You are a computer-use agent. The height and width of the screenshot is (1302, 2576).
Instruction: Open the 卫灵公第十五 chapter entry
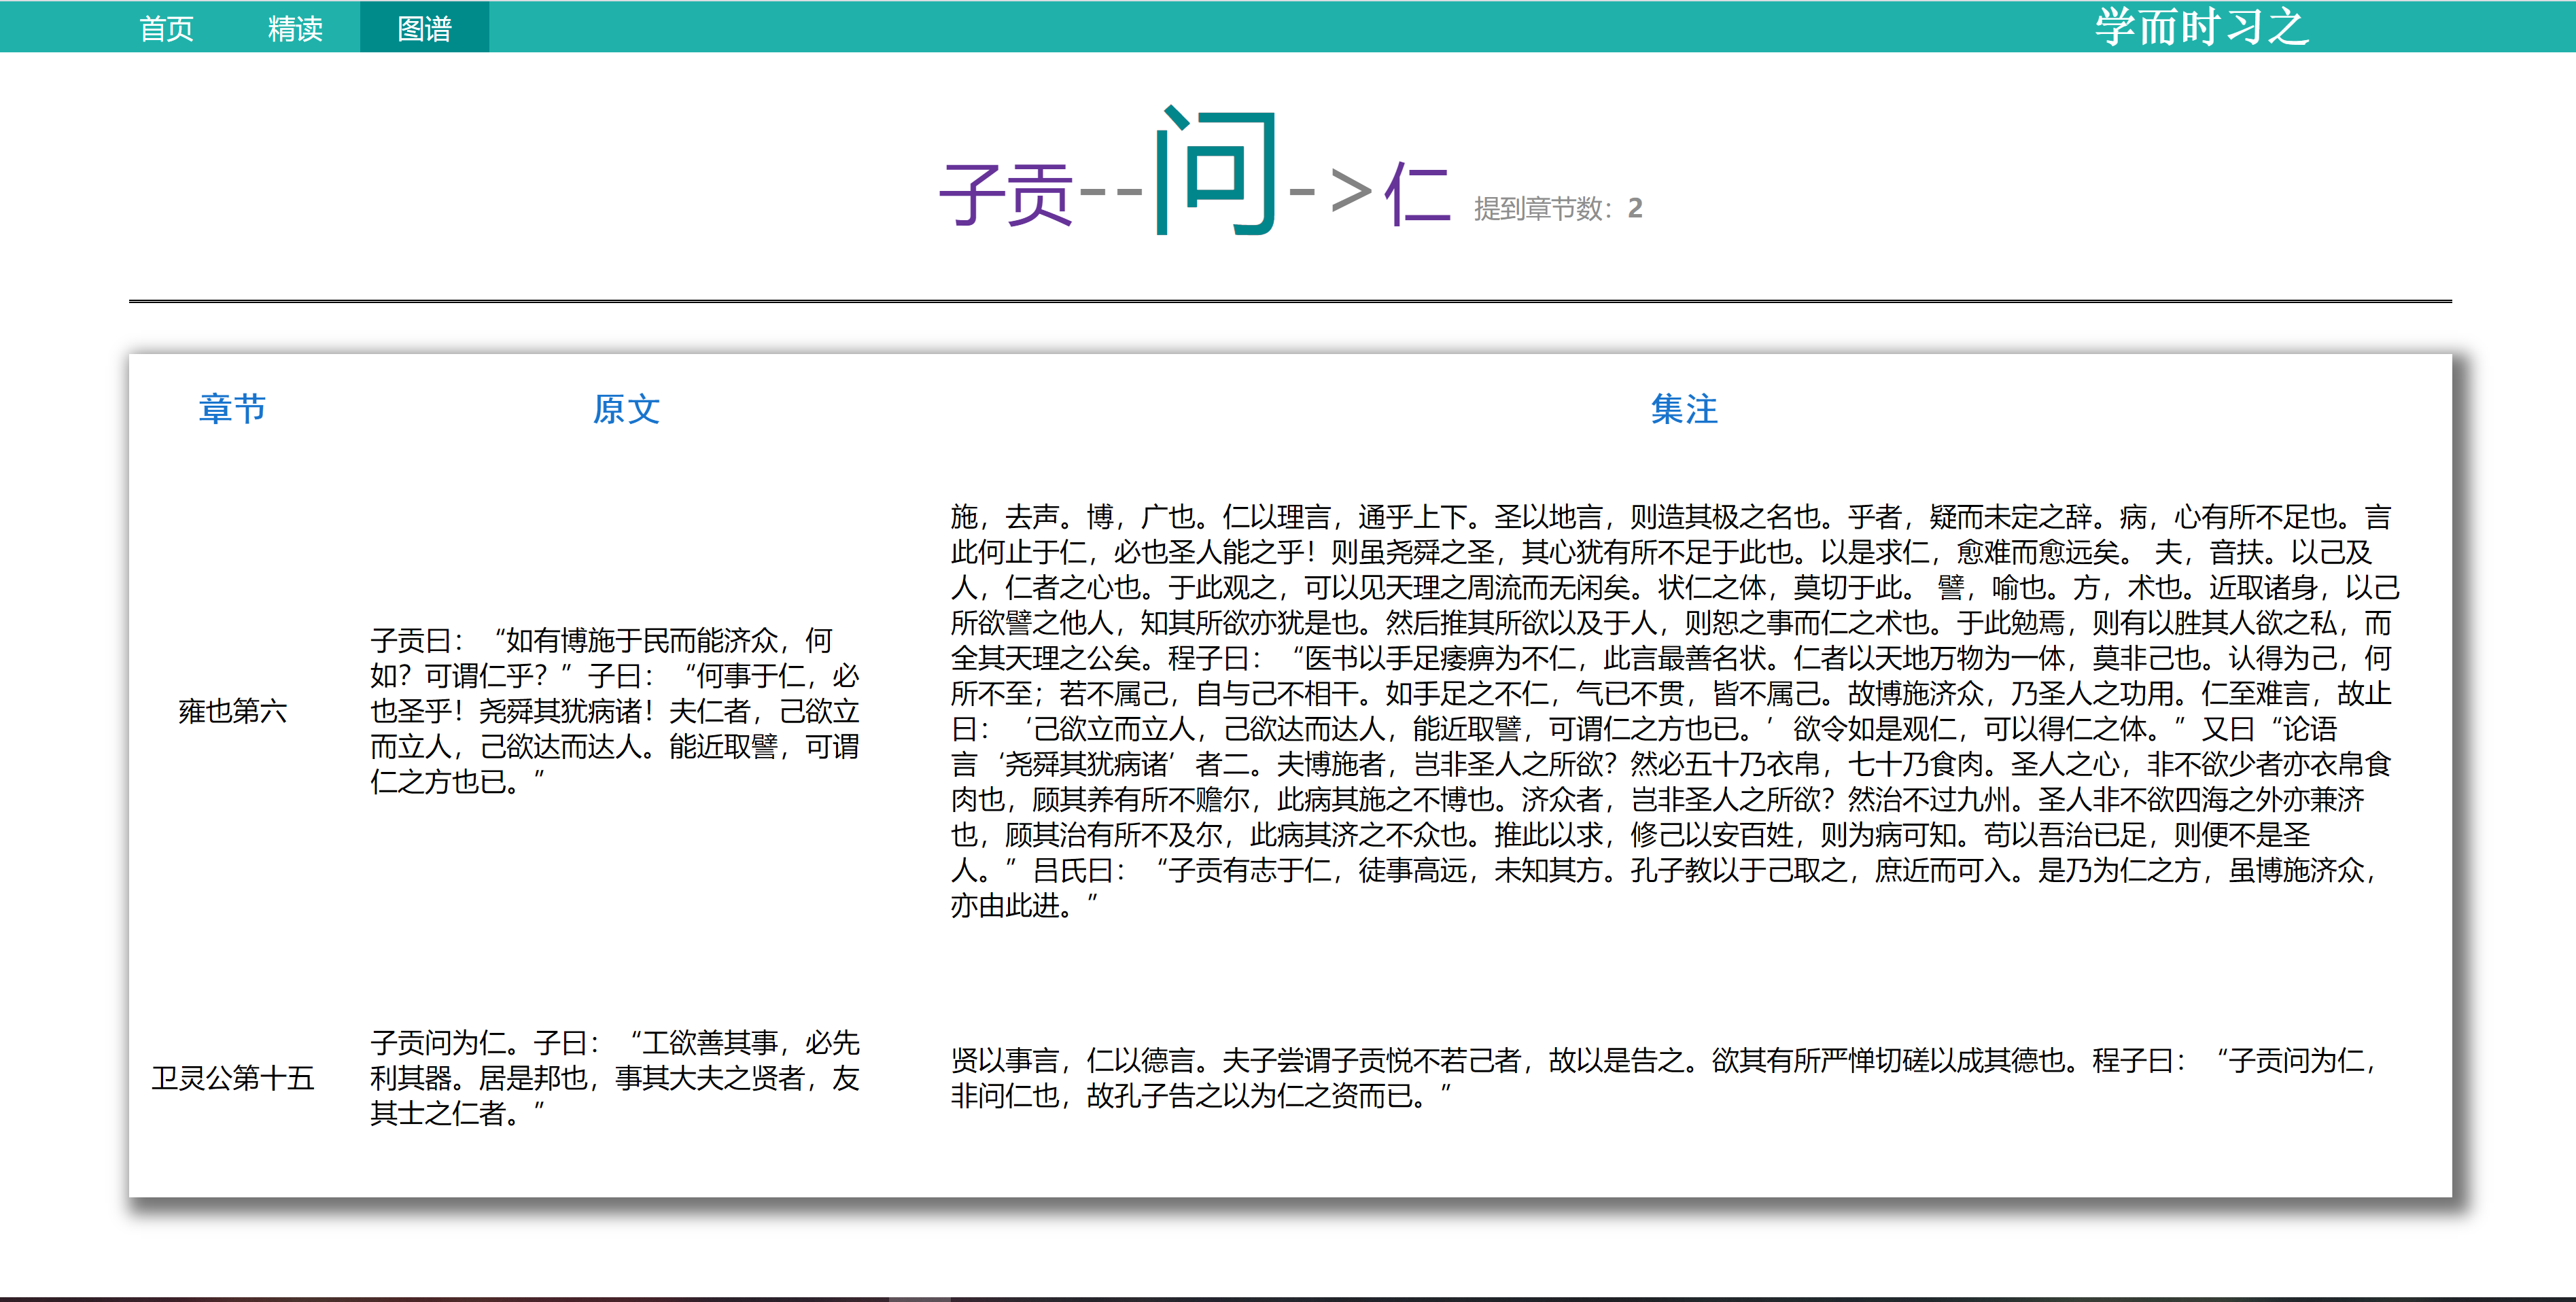[x=232, y=1078]
